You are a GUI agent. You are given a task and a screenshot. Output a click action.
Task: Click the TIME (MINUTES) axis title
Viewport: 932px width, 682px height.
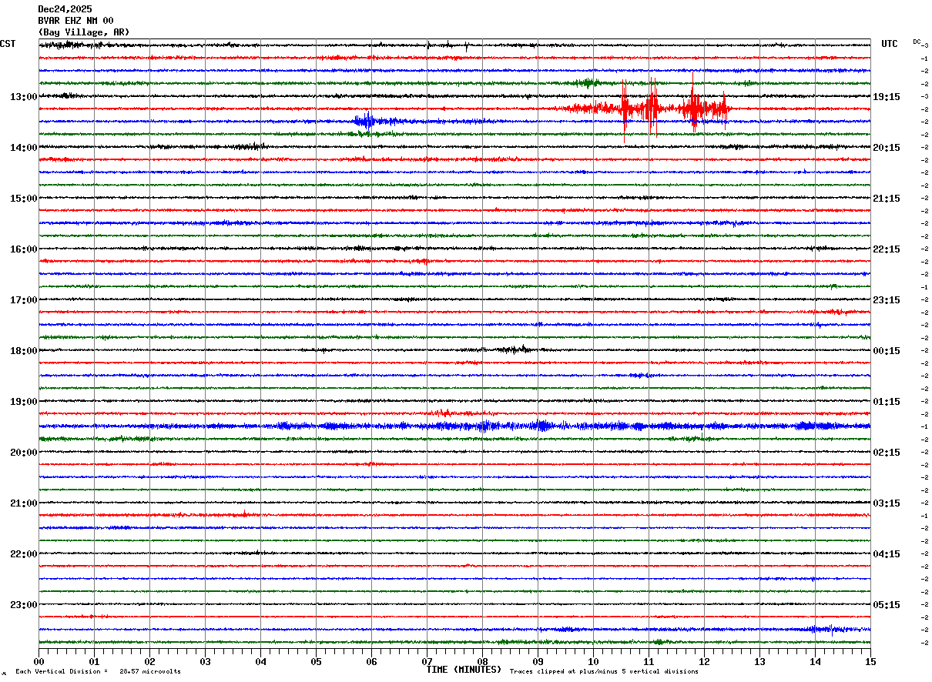(x=464, y=670)
